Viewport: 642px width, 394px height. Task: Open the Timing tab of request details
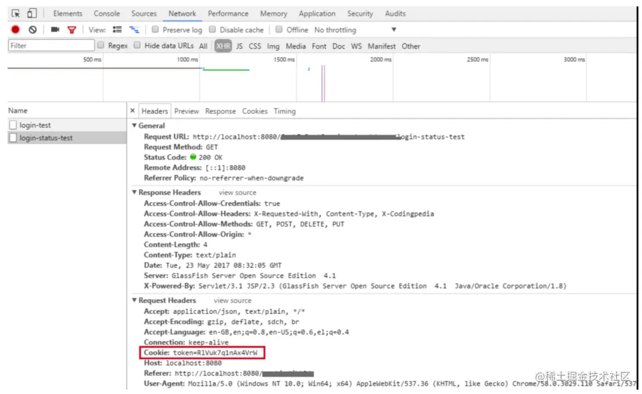285,111
